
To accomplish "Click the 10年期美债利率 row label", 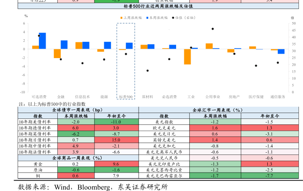I will [35, 122].
